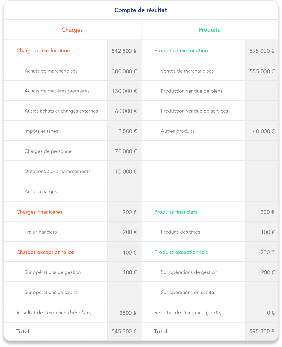Click the Produits d'exploitation section label
This screenshot has height=347, width=282.
pyautogui.click(x=181, y=51)
